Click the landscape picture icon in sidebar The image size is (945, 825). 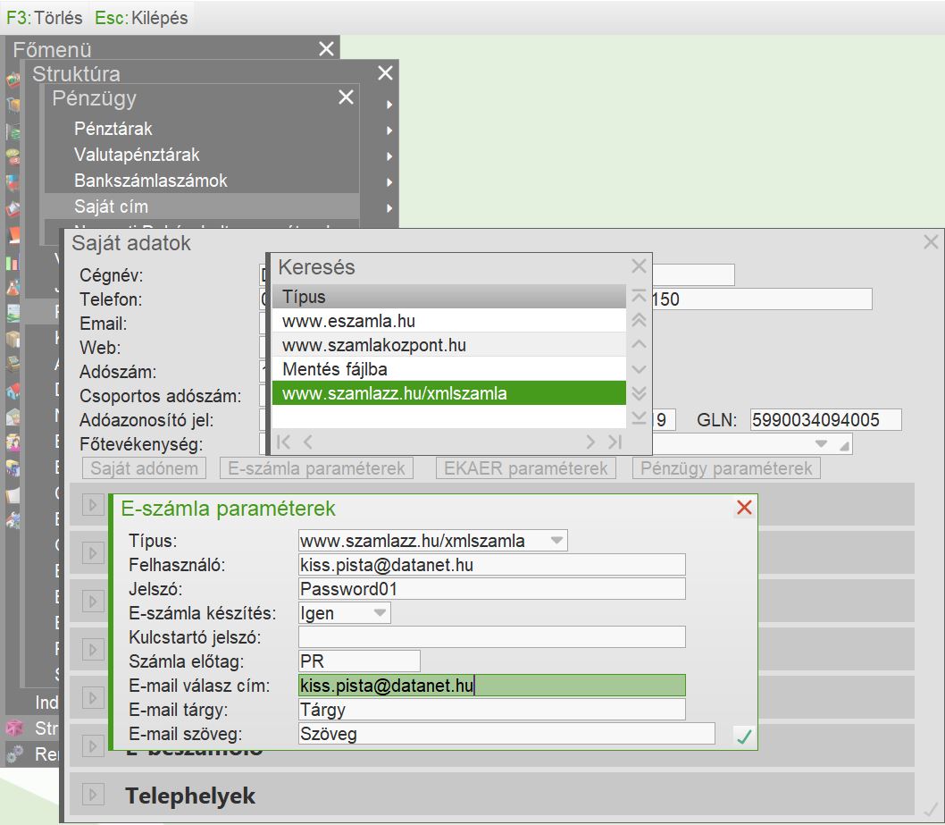(13, 313)
